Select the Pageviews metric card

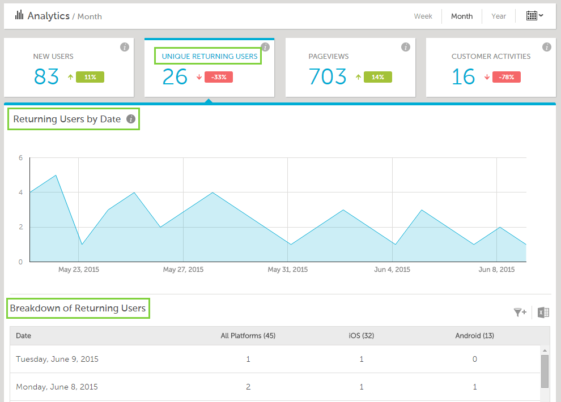(x=350, y=68)
